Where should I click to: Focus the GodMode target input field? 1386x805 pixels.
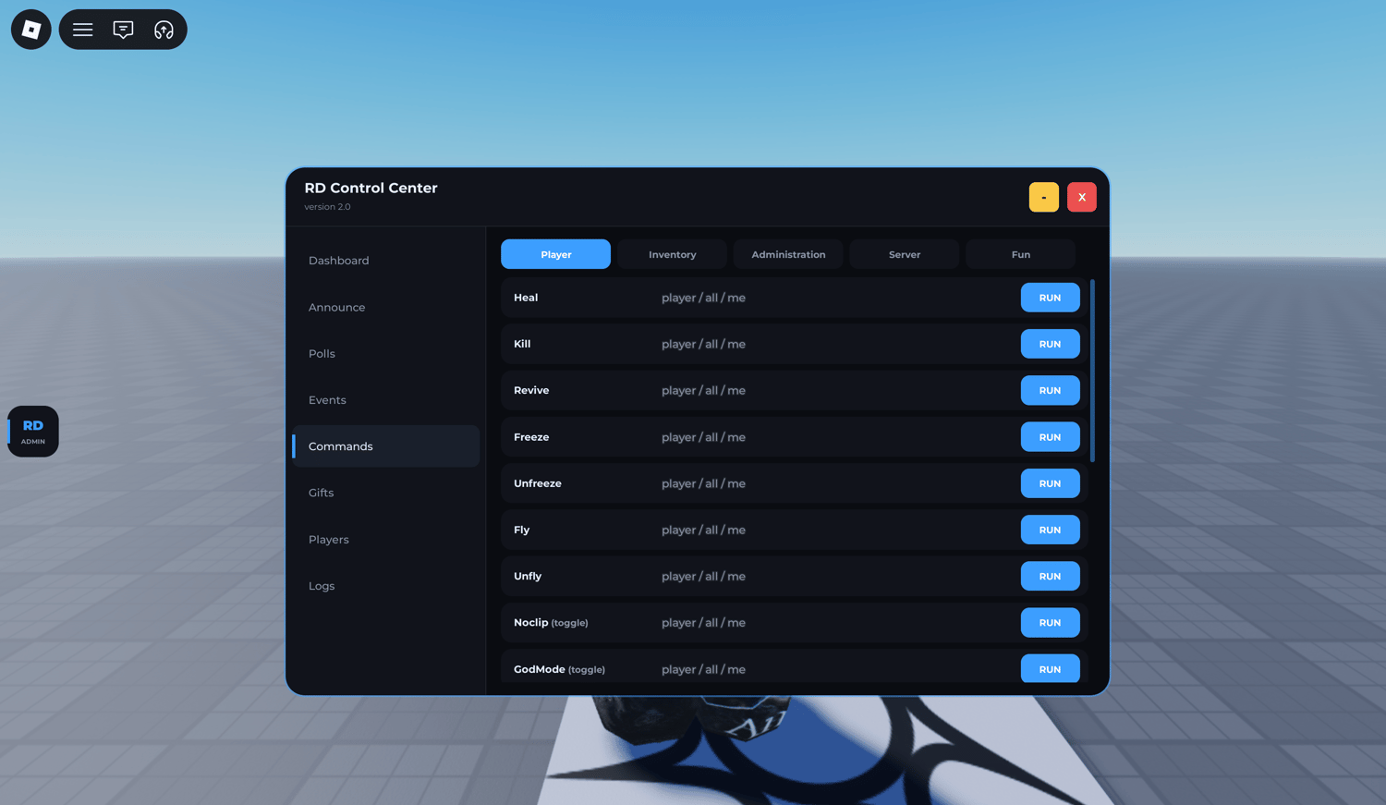click(x=833, y=668)
